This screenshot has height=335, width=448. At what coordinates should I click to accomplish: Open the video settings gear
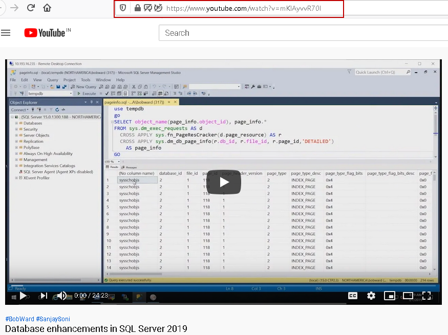[371, 296]
